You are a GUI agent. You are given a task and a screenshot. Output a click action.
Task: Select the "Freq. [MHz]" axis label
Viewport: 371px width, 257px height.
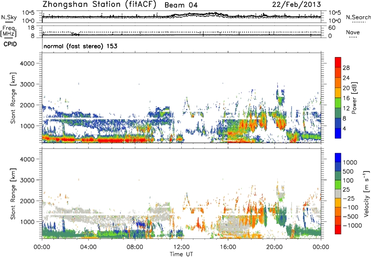pyautogui.click(x=8, y=32)
